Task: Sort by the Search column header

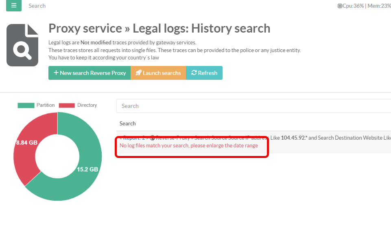Action: point(128,123)
